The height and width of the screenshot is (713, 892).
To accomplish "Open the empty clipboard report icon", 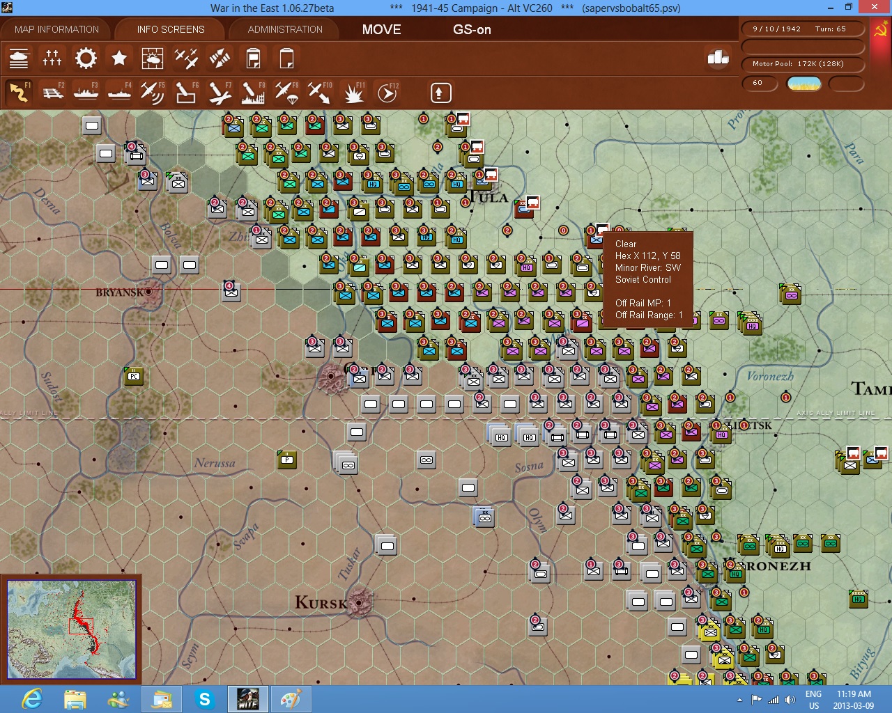I will [x=286, y=58].
